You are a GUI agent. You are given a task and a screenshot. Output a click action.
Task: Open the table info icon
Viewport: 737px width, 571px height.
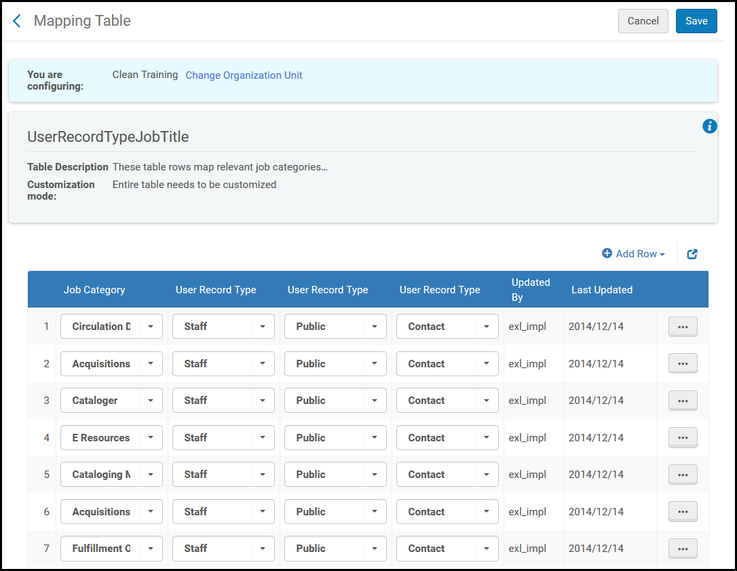[709, 126]
